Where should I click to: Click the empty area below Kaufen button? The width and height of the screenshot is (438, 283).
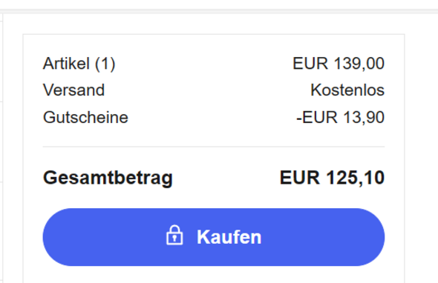point(214,275)
